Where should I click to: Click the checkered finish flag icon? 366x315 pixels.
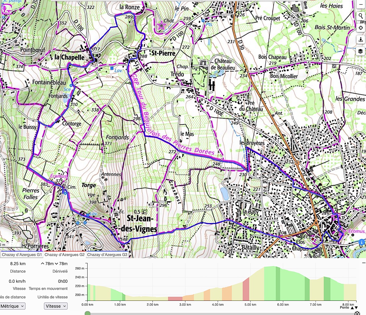357,313
